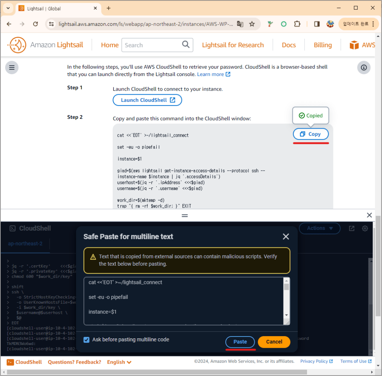Image resolution: width=382 pixels, height=376 pixels.
Task: Click the address bar URL
Action: pyautogui.click(x=145, y=24)
